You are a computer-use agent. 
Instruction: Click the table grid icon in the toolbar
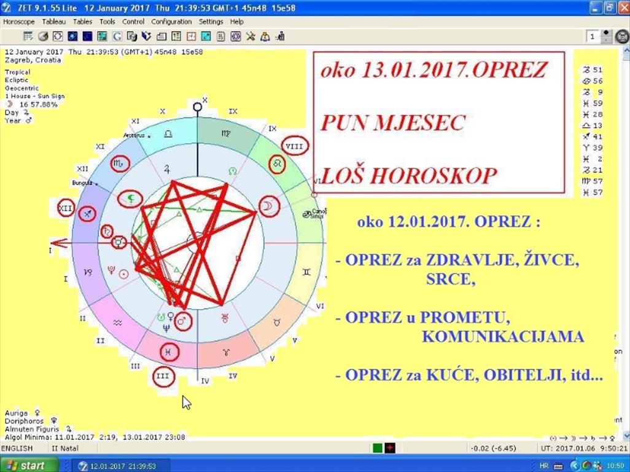[x=28, y=36]
